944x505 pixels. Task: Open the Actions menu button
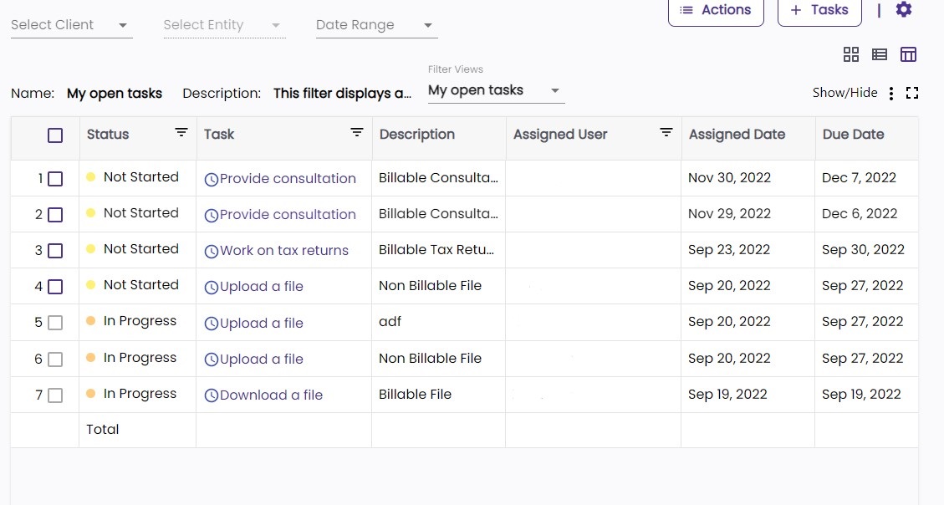click(716, 10)
